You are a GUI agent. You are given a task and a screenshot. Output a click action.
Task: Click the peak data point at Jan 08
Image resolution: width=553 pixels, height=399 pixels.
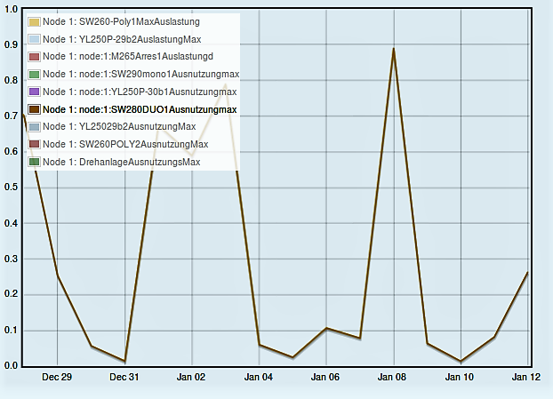click(394, 49)
